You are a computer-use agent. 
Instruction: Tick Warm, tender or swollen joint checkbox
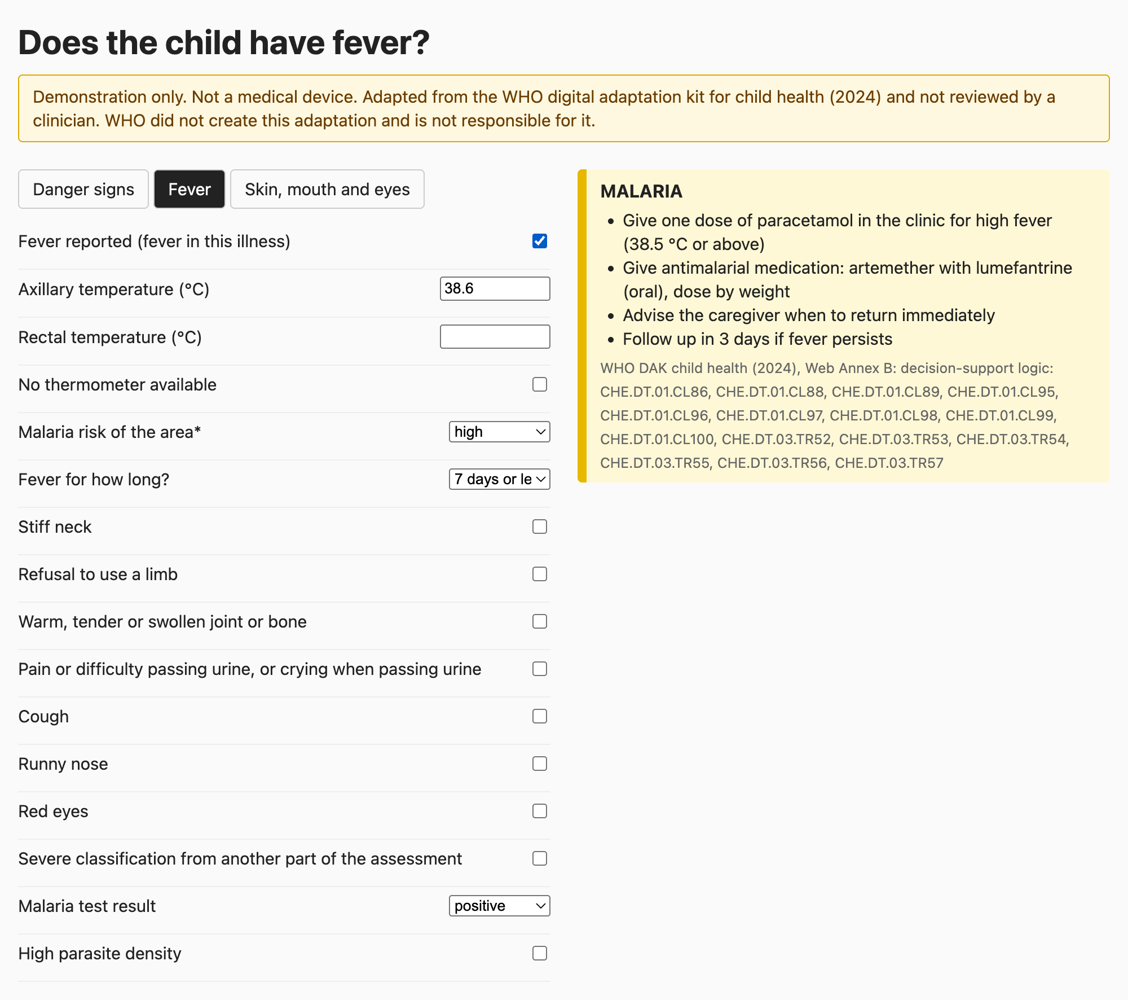pyautogui.click(x=540, y=621)
